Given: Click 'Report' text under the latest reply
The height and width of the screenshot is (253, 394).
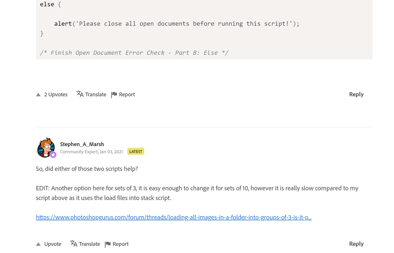Looking at the screenshot, I should click(x=121, y=244).
